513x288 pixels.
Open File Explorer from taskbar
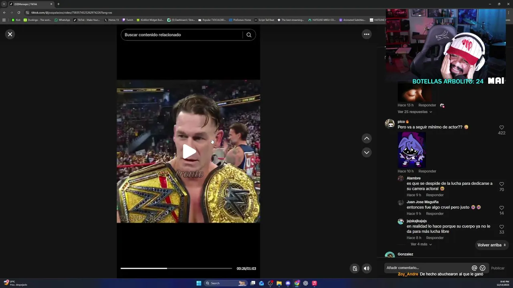(279, 283)
